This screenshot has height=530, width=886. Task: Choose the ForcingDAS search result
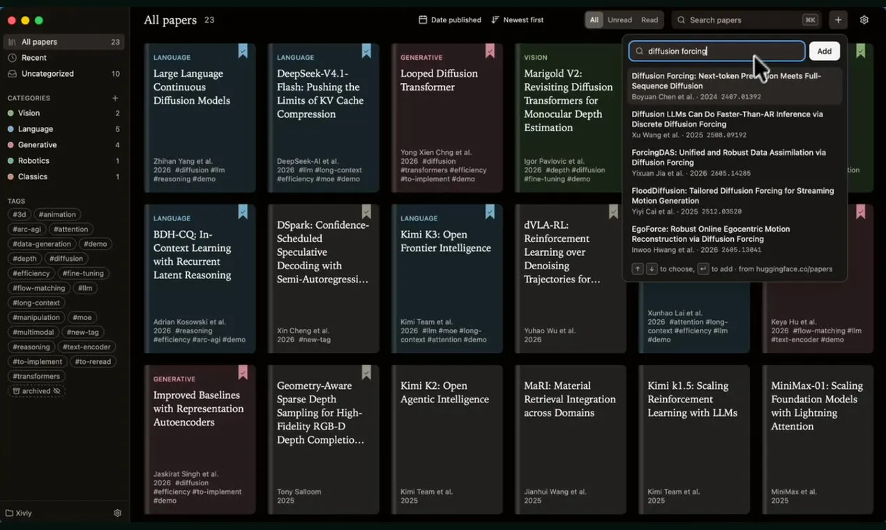[735, 162]
